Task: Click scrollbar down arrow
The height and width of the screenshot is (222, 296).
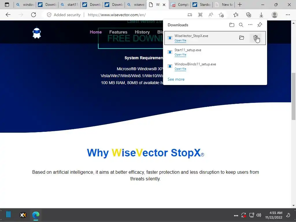Action: pyautogui.click(x=293, y=206)
